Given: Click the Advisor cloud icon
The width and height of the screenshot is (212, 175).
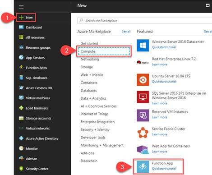Looking at the screenshot, I should (21, 158).
